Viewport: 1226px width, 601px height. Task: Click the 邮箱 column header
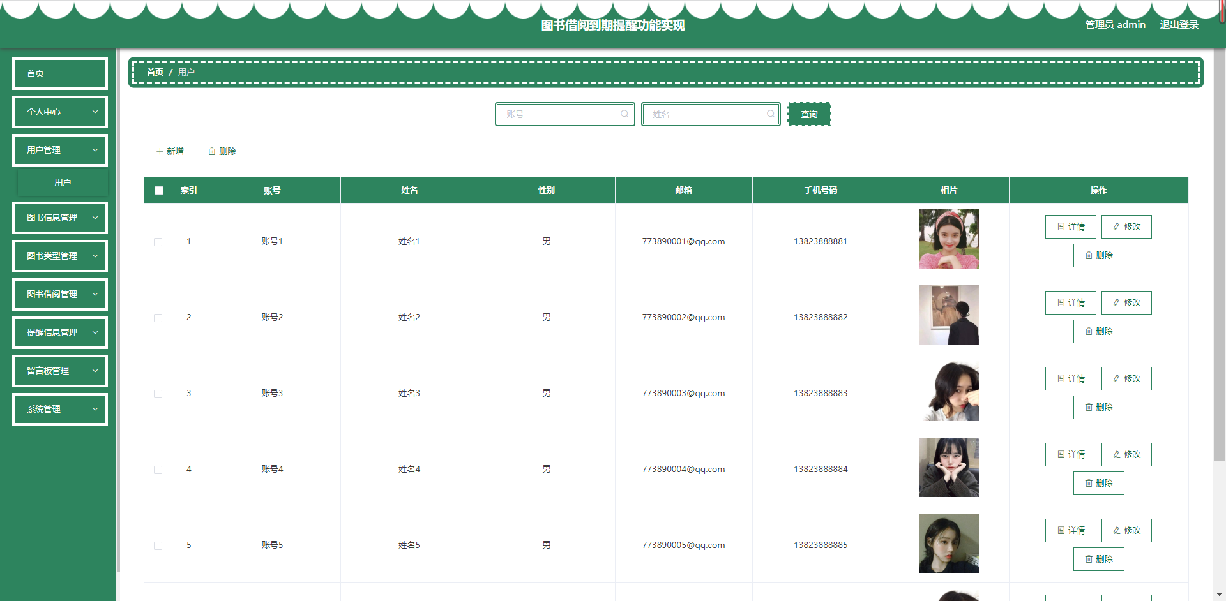pos(683,190)
